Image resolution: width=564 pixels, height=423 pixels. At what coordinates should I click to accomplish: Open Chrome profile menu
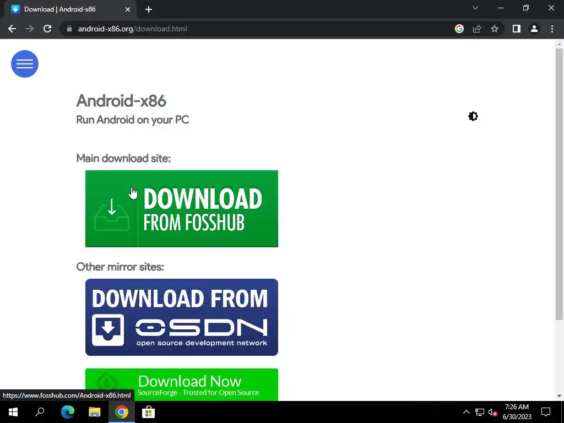click(x=534, y=29)
